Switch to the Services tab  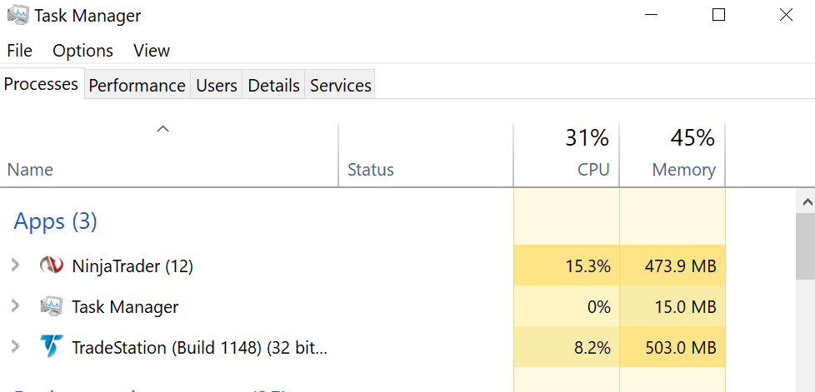tap(340, 86)
